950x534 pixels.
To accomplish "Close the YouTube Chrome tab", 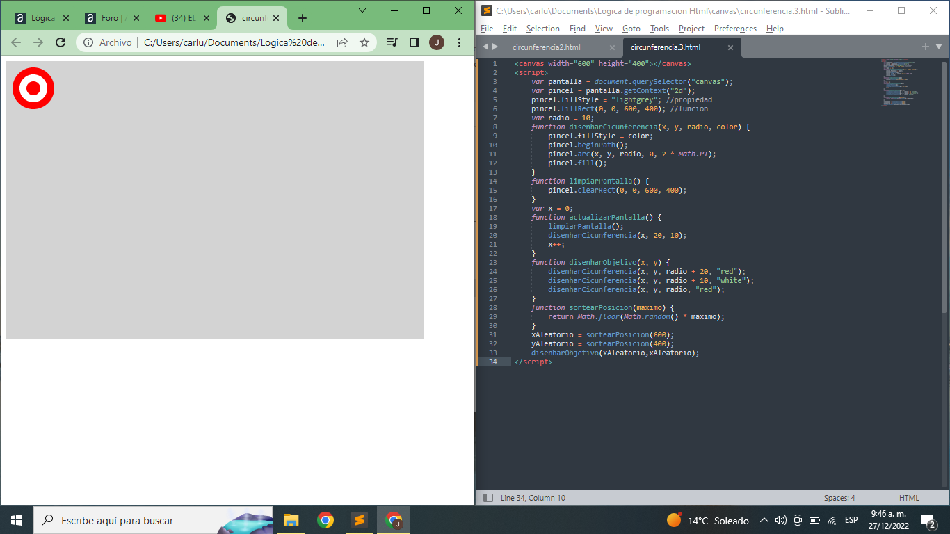I will (x=206, y=18).
